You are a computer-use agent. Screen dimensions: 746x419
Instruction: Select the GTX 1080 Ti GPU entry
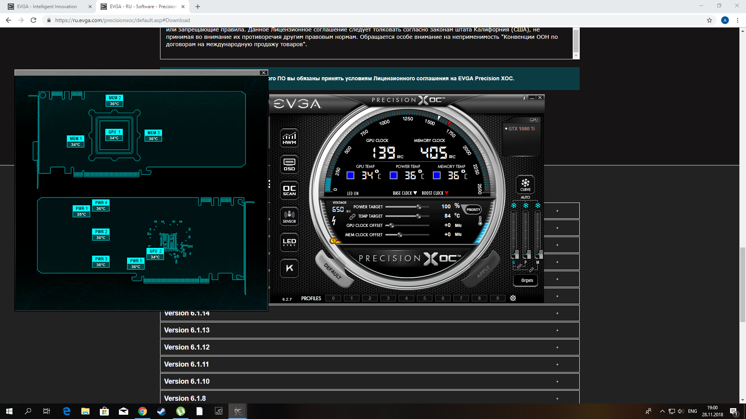pyautogui.click(x=521, y=128)
